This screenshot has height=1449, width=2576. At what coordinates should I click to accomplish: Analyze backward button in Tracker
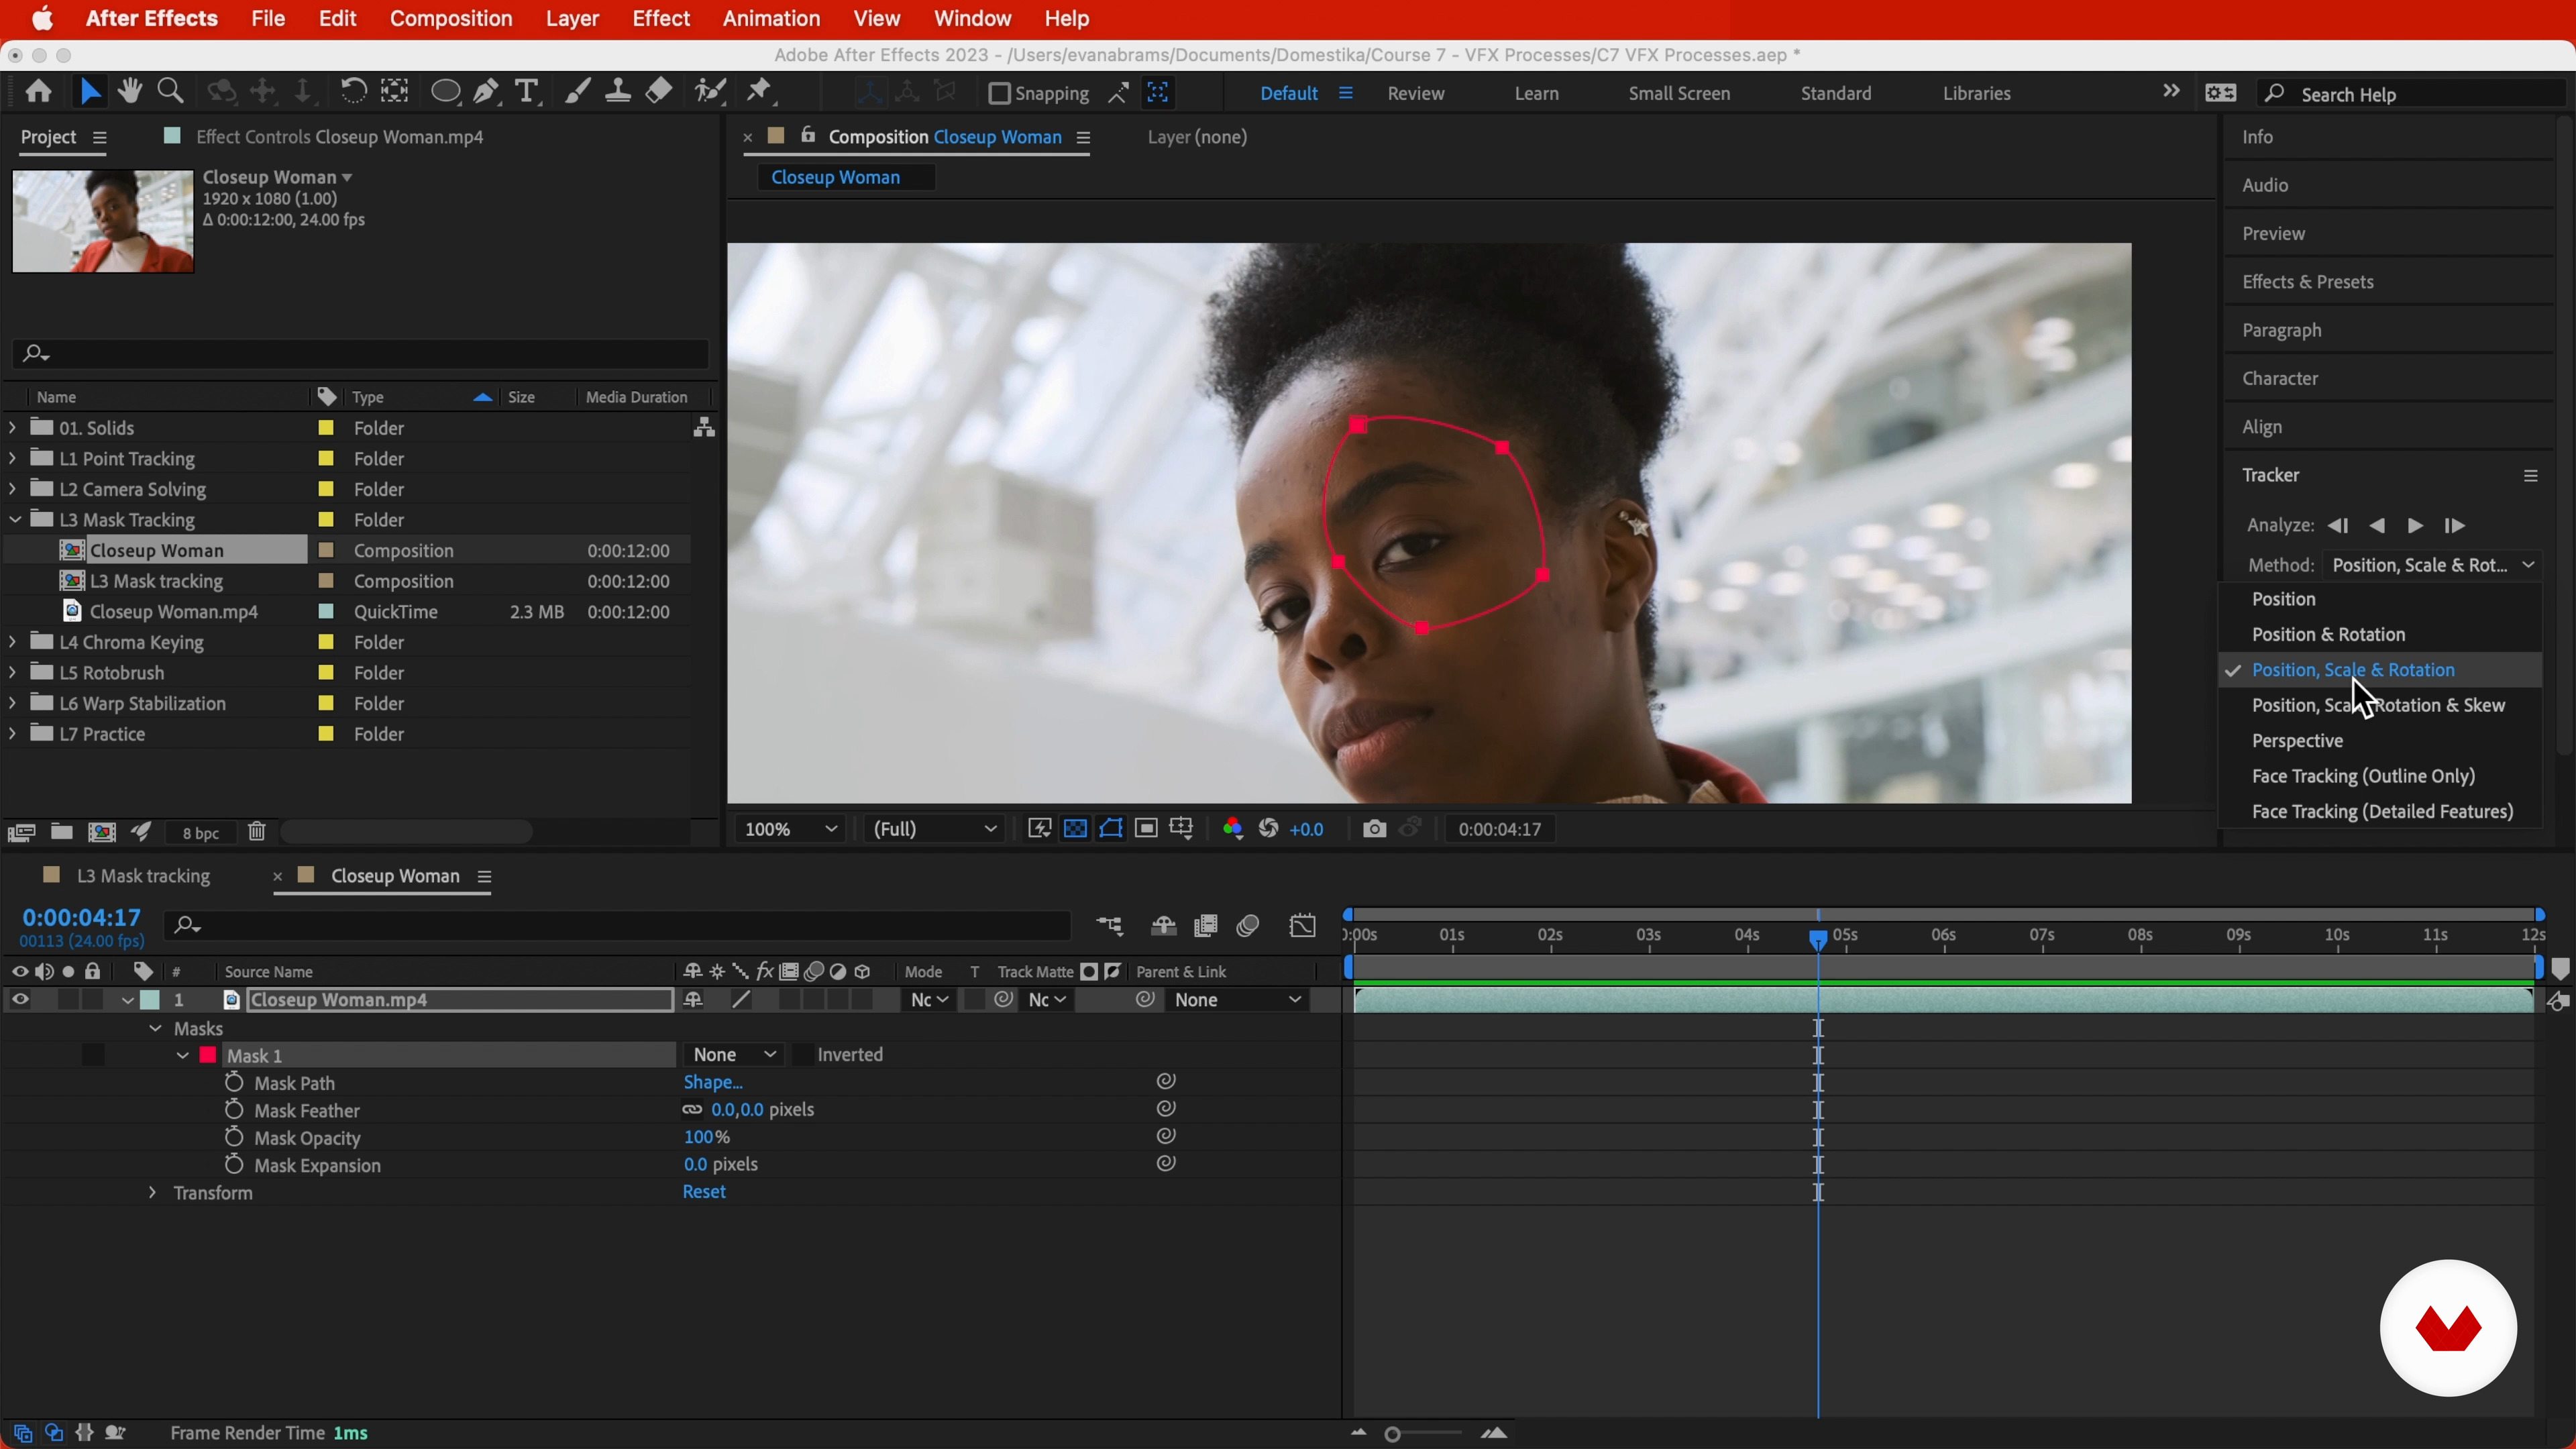(x=2378, y=526)
